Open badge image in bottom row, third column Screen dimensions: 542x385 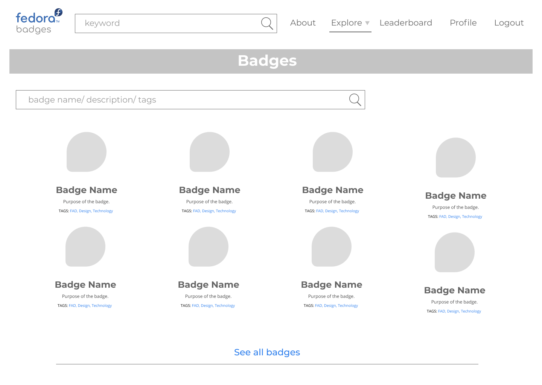[x=332, y=246]
